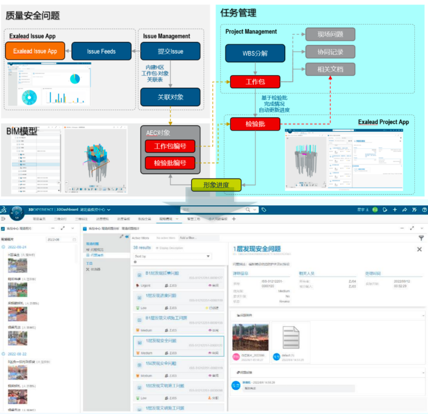Open the construction site photo attachment
Viewport: 428px width, 414px height.
(250, 337)
